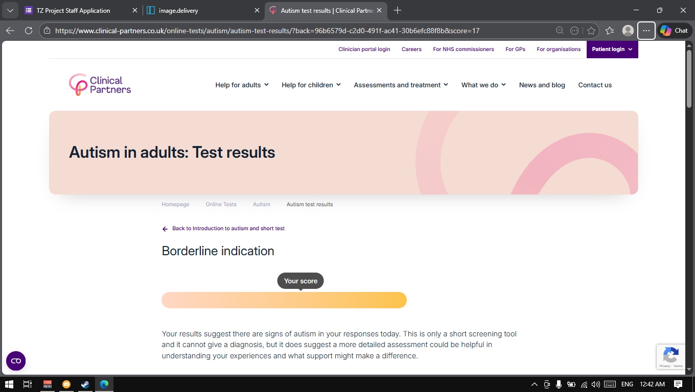The height and width of the screenshot is (392, 695).
Task: Open a new browser tab
Action: [x=398, y=10]
